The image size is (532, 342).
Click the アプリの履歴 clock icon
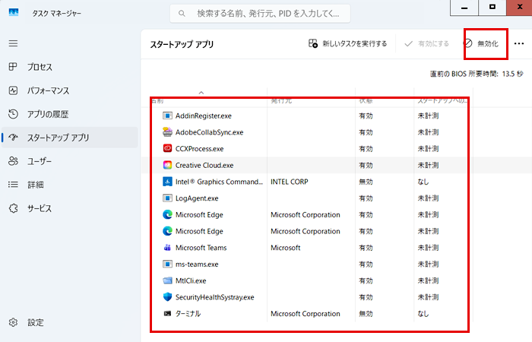13,114
